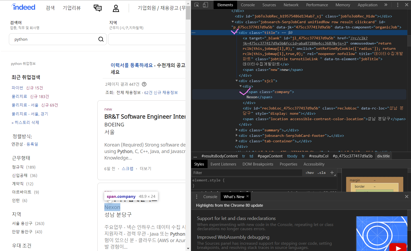
Task: Open the Application tab
Action: (367, 5)
